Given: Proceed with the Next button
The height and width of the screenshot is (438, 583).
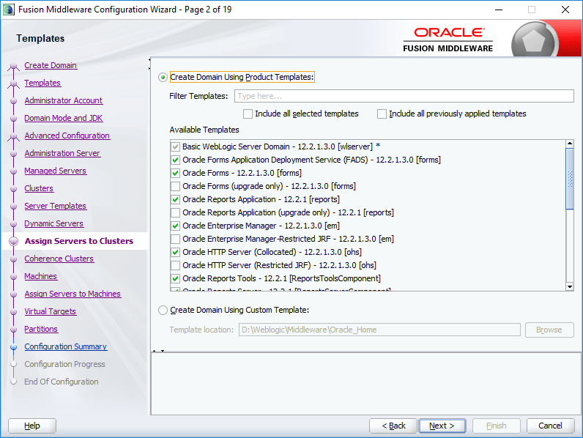Looking at the screenshot, I should pos(442,426).
